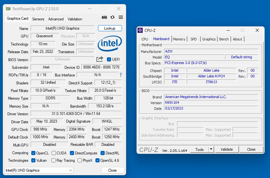The height and width of the screenshot is (178, 270).
Task: Click the BIOS Date value 03/17/2023
Action: click(211, 108)
